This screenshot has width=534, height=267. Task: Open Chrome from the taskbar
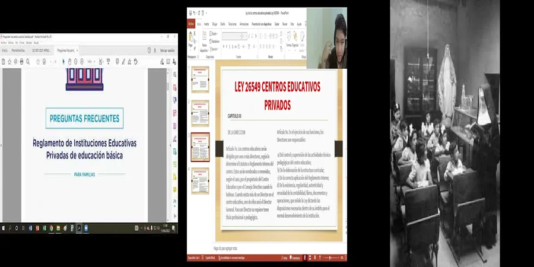[x=51, y=228]
